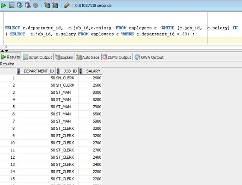Click the Autotrace toolbar icon
242x185 pixels.
click(55, 5)
